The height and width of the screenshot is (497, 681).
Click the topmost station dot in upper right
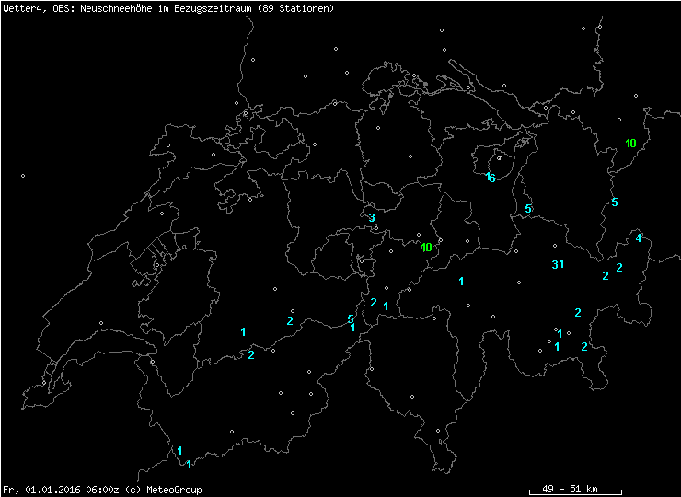point(583,29)
